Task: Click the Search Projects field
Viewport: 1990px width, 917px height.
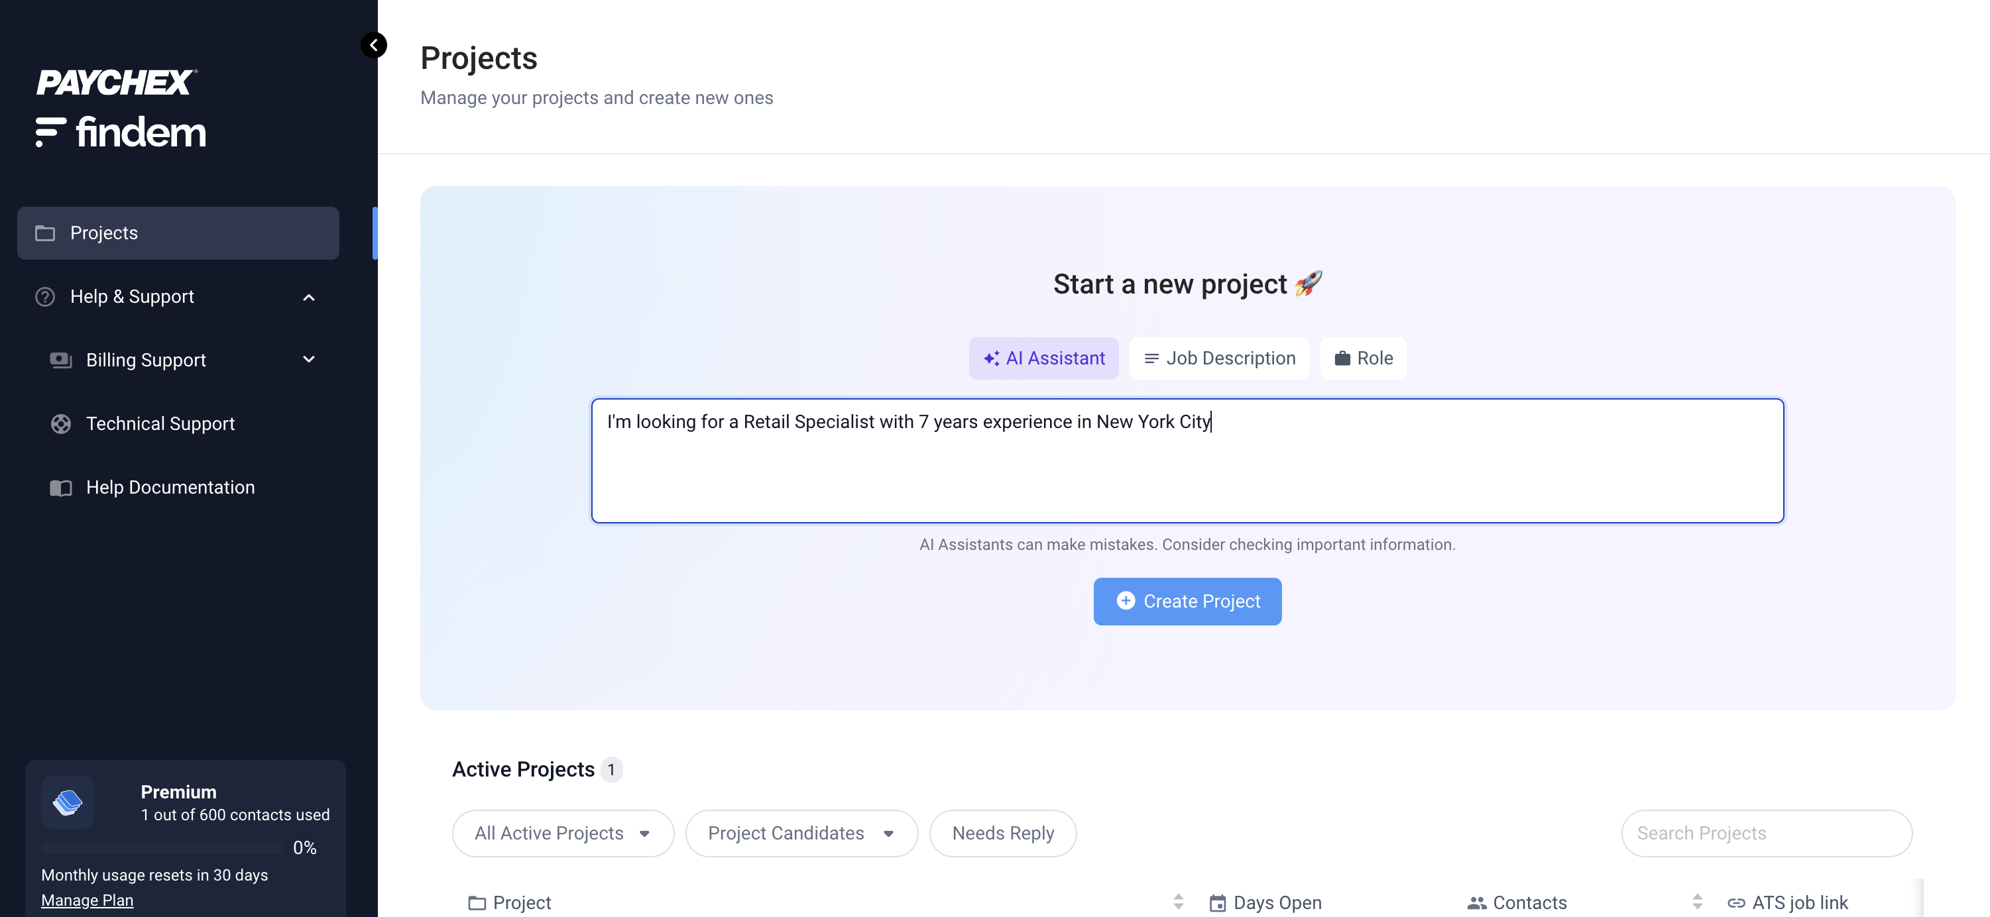Action: click(x=1766, y=833)
